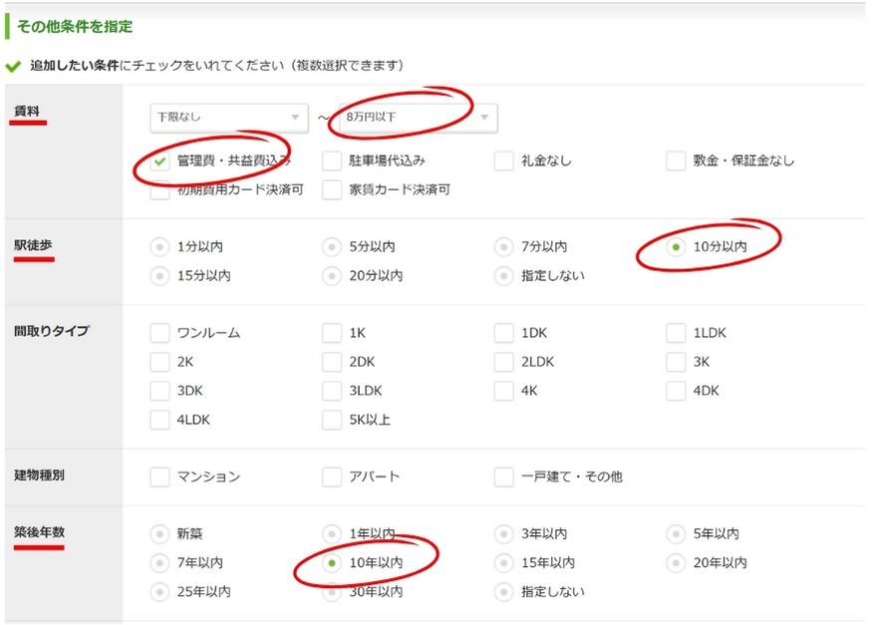Uncheck the 管理費・共益費込み checkbox
Viewport: 873px width, 625px height.
click(x=160, y=161)
